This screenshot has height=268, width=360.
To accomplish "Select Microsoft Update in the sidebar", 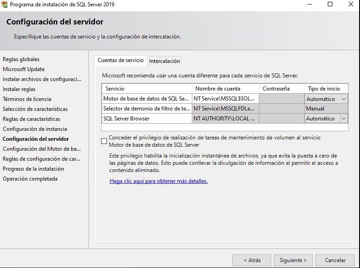I will (x=24, y=69).
